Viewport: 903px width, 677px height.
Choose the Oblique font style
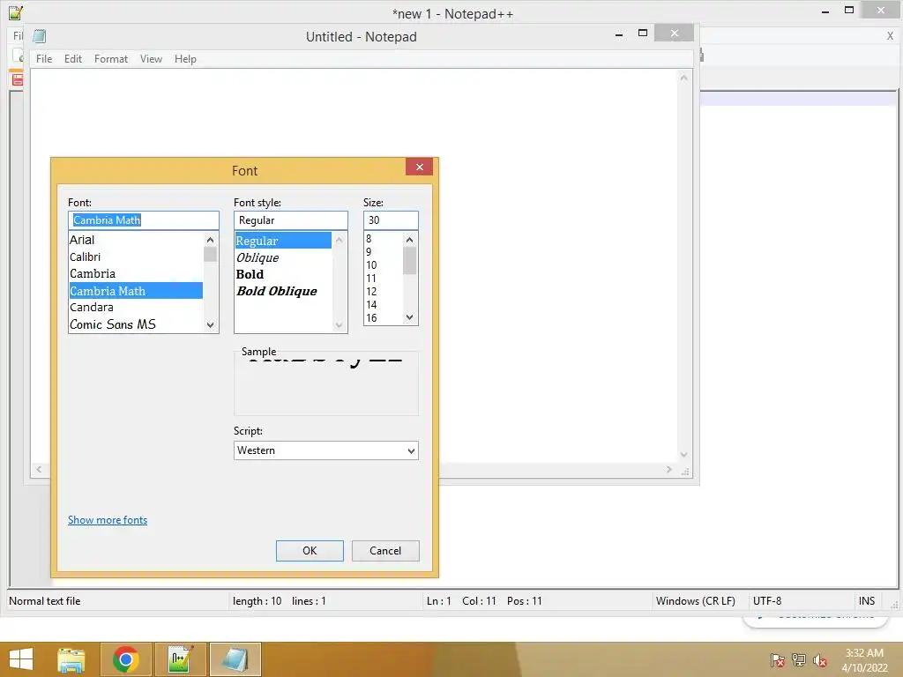click(283, 257)
